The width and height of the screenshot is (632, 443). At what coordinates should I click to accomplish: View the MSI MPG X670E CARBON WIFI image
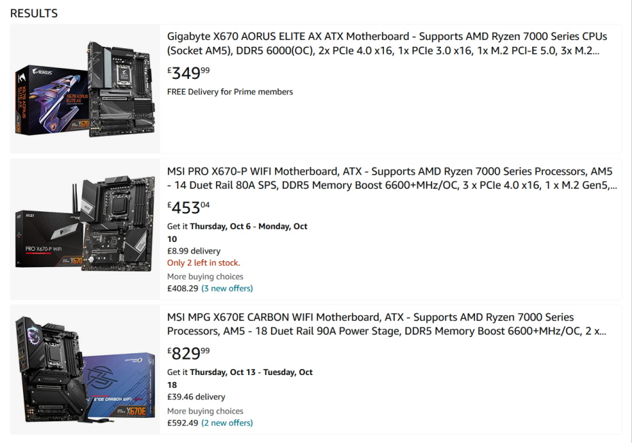(85, 370)
